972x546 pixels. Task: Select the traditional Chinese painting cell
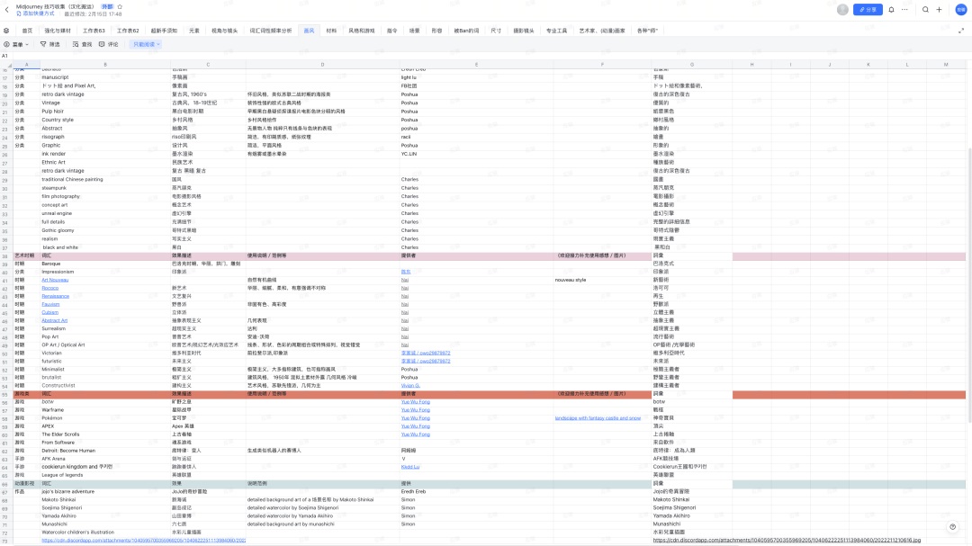click(105, 179)
